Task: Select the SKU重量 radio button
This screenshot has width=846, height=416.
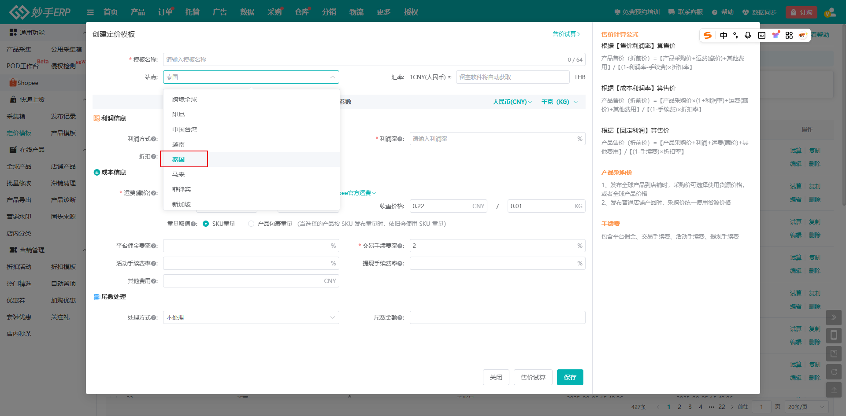Action: coord(206,224)
